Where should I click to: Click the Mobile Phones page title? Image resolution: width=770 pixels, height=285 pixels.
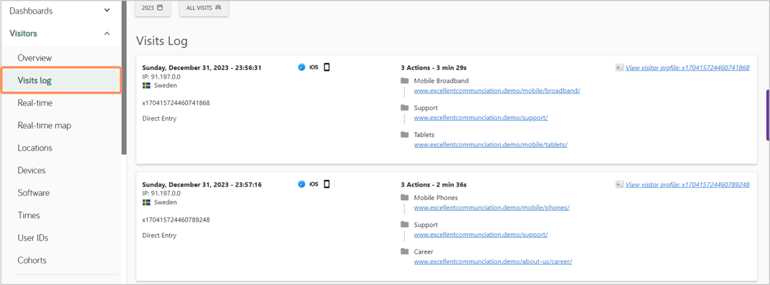pos(436,198)
